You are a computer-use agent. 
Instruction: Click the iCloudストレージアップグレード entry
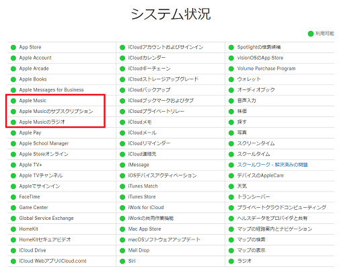click(163, 79)
